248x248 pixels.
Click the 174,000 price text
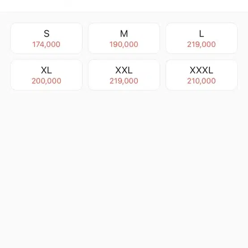pyautogui.click(x=47, y=44)
